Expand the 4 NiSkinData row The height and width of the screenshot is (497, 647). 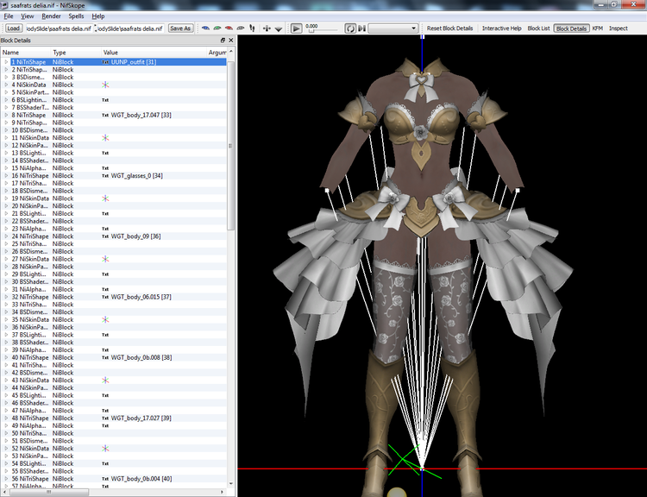click(x=6, y=85)
